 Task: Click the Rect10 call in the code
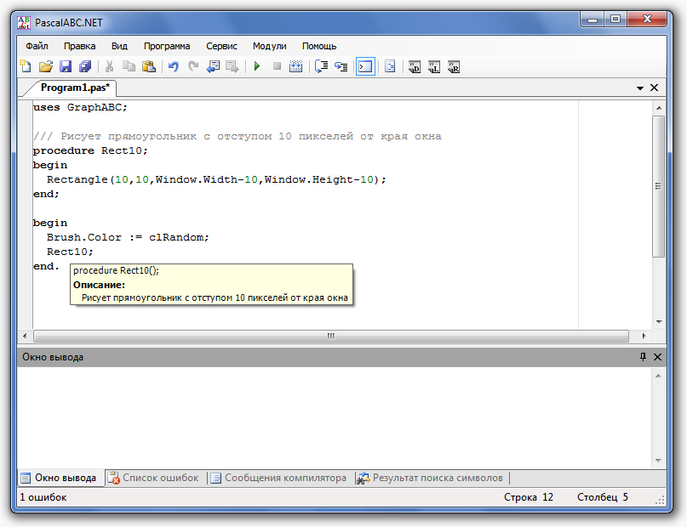(70, 252)
